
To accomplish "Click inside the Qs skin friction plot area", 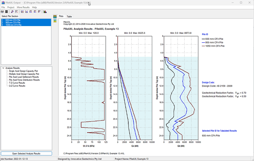I will point(135,88).
